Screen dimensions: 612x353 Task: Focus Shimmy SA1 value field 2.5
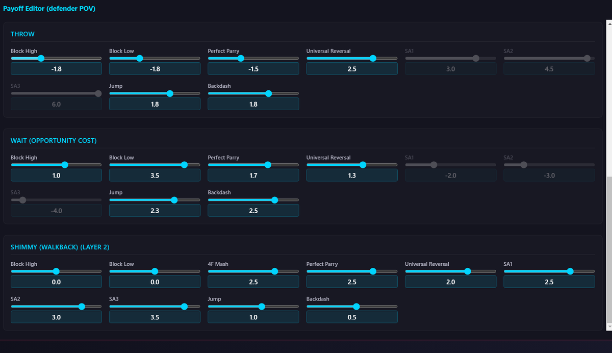coord(549,282)
